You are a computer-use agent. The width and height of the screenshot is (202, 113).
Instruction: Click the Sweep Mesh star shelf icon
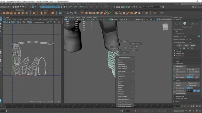click(x=41, y=13)
